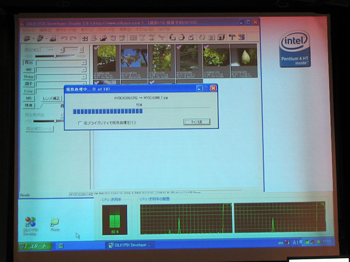Click the redo arrow toolbar icon
Viewport: 350px width, 262px height.
click(x=73, y=38)
